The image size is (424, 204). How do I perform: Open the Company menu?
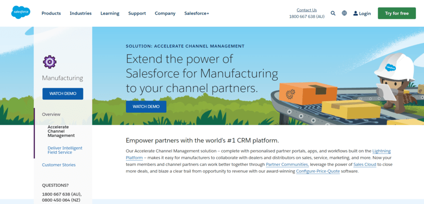165,13
